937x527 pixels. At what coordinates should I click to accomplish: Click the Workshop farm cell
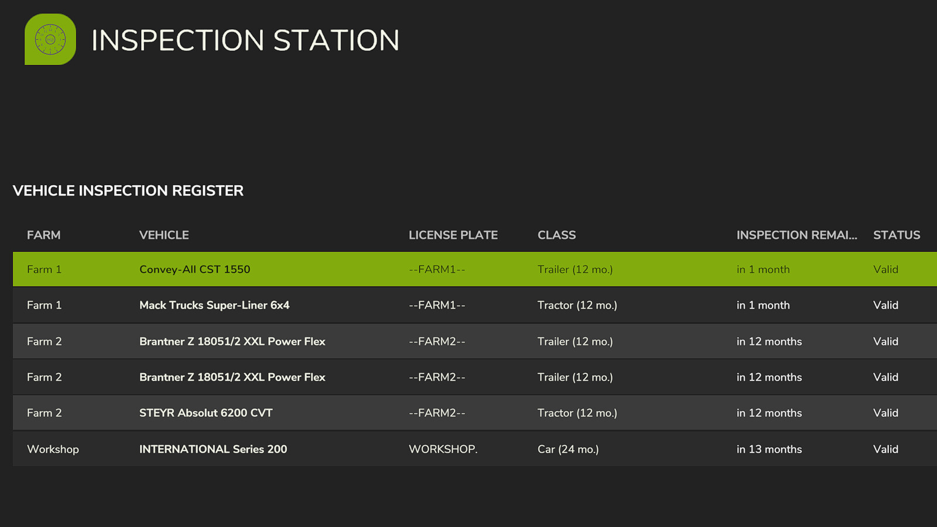53,449
